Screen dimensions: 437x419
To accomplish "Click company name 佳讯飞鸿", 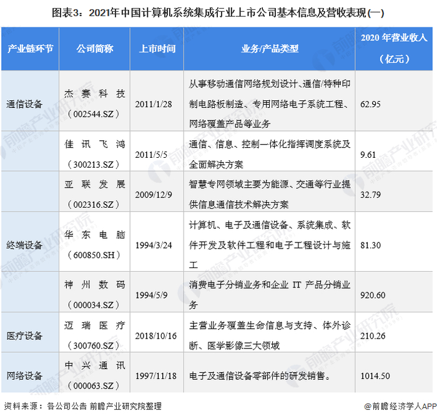I will pyautogui.click(x=95, y=144).
